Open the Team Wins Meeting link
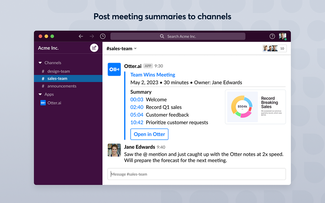Screen dimensions: 325x203 tap(153, 75)
